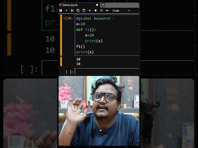
Task: Interrupt the kernel with the stop icon
Action: (x=96, y=10)
